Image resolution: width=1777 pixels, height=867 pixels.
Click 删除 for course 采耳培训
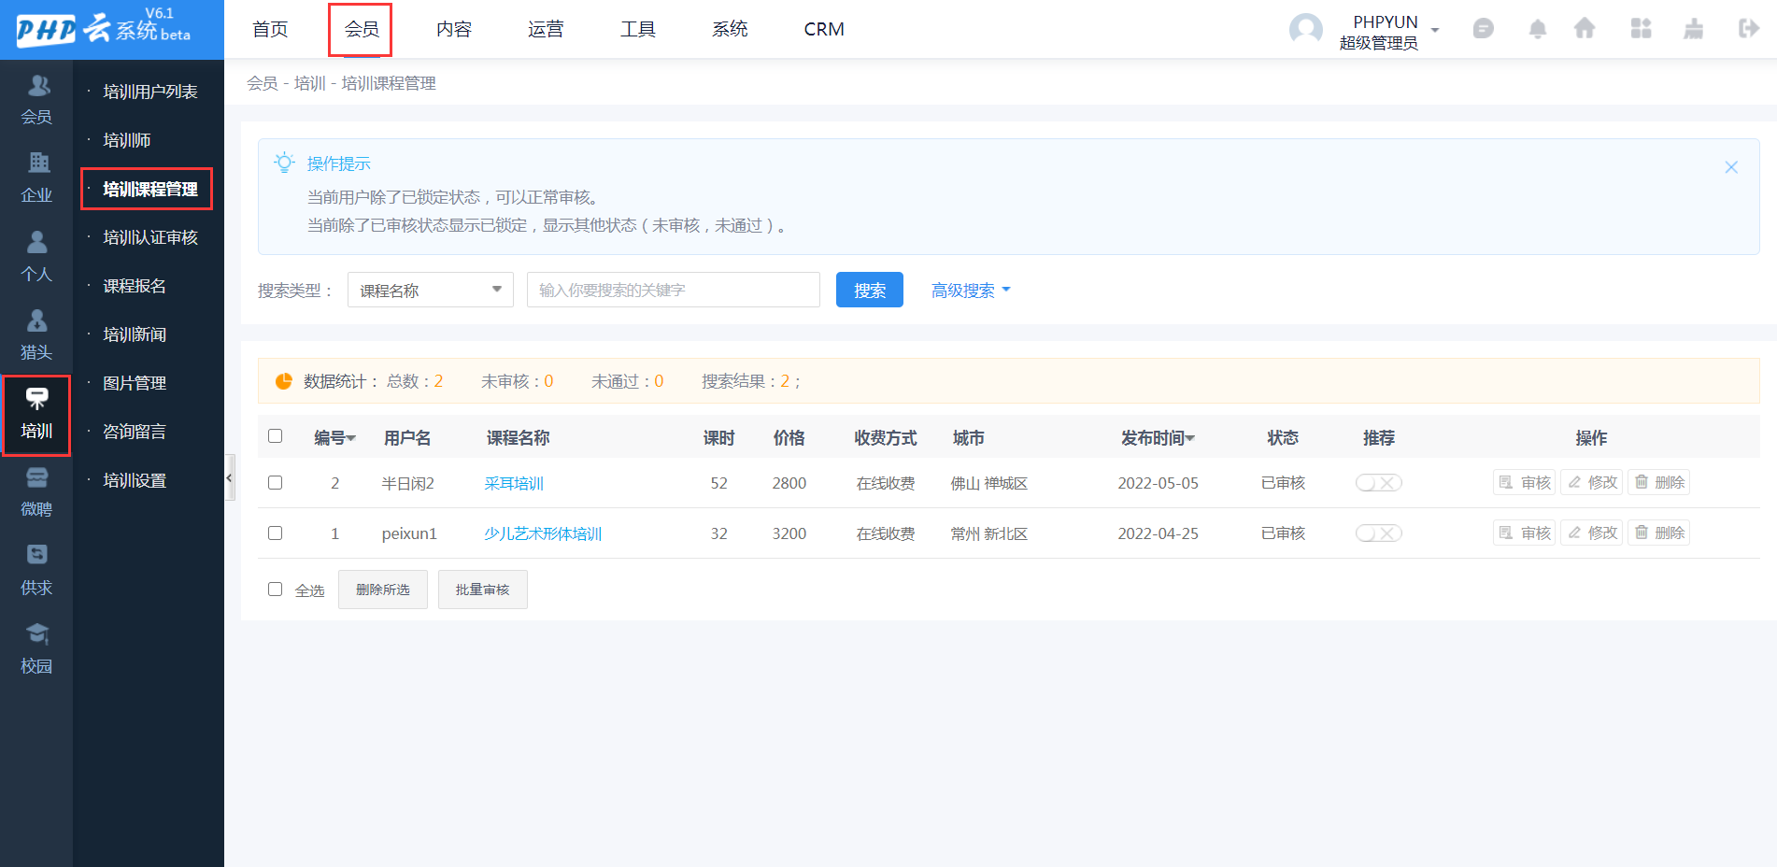[x=1659, y=482]
